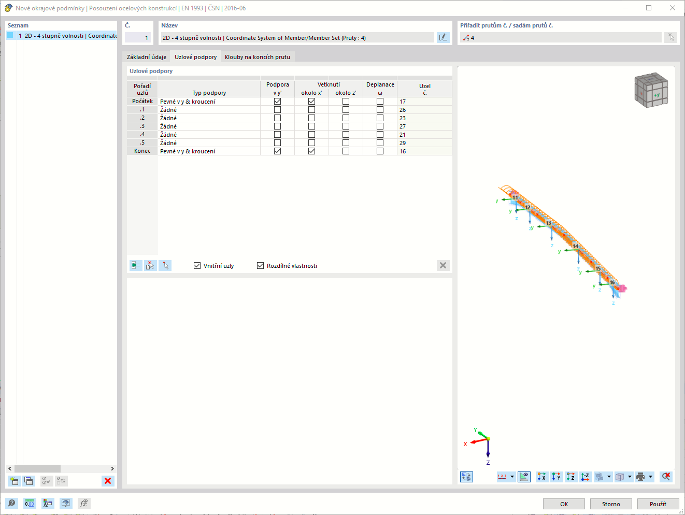Click the select-all checkmarks icon under Seznam
Image resolution: width=685 pixels, height=515 pixels.
pos(47,481)
